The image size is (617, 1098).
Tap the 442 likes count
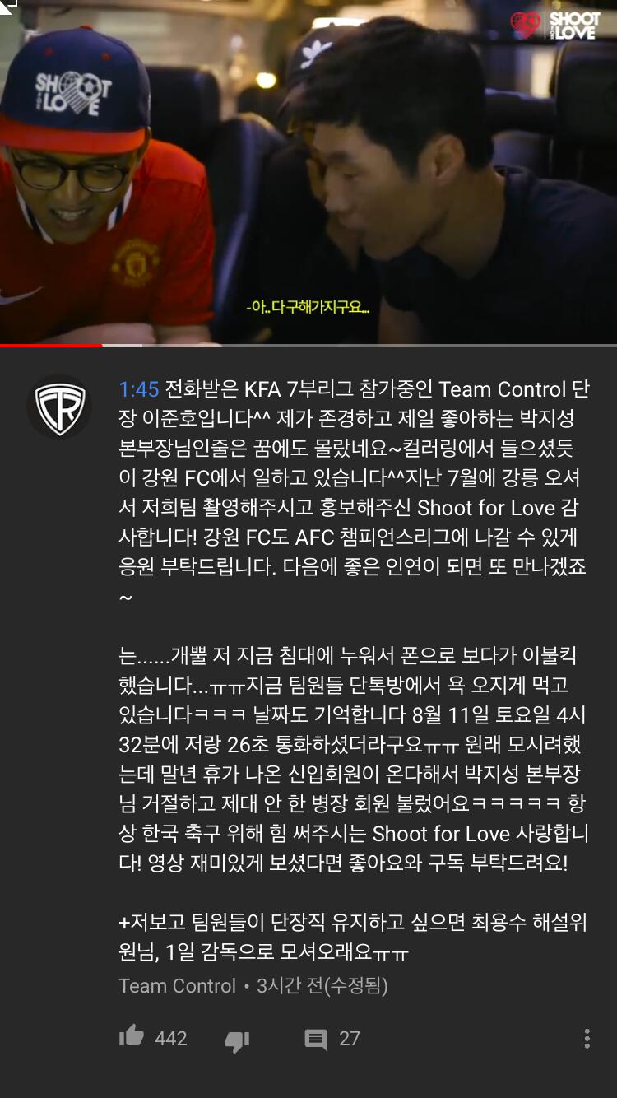click(170, 1039)
